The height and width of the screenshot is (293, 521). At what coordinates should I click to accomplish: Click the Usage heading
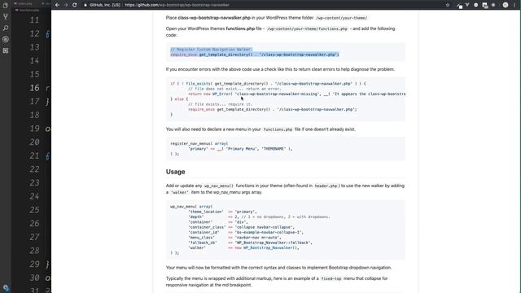pyautogui.click(x=176, y=172)
